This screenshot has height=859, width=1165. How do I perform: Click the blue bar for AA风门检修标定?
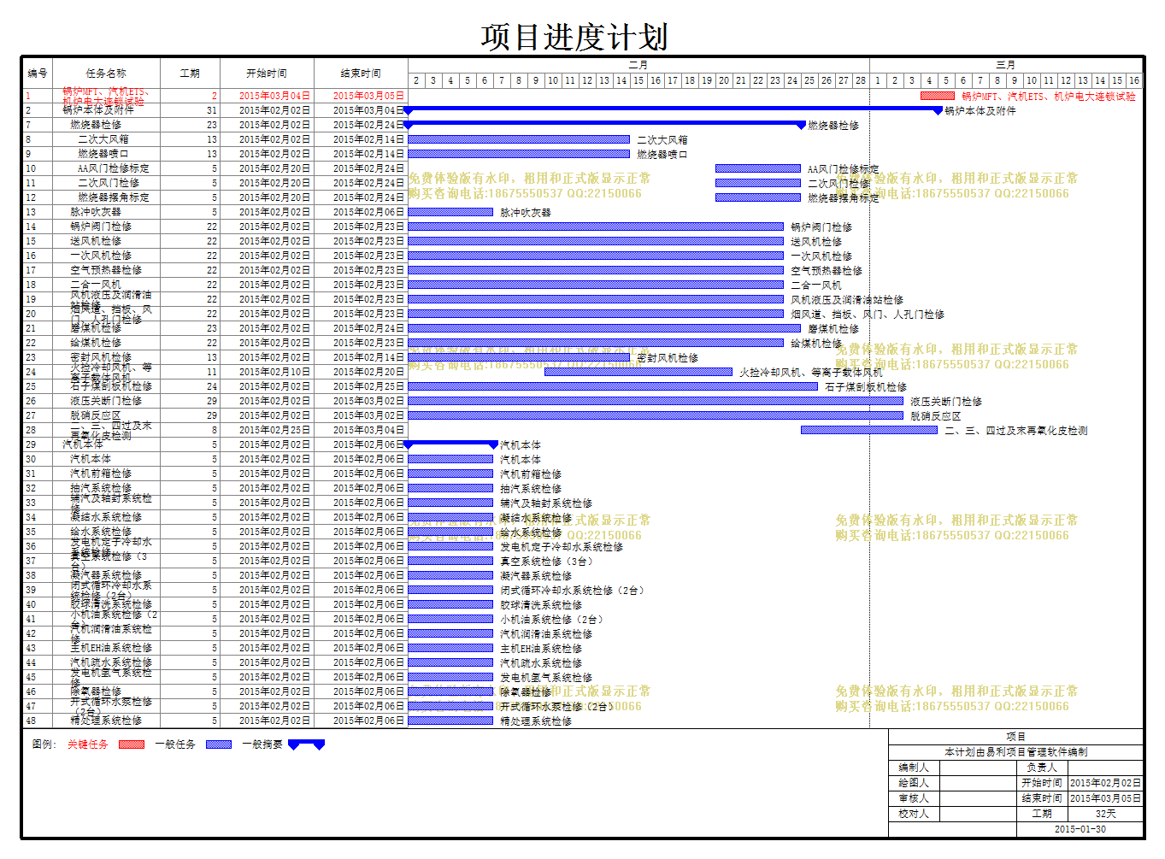click(x=758, y=168)
